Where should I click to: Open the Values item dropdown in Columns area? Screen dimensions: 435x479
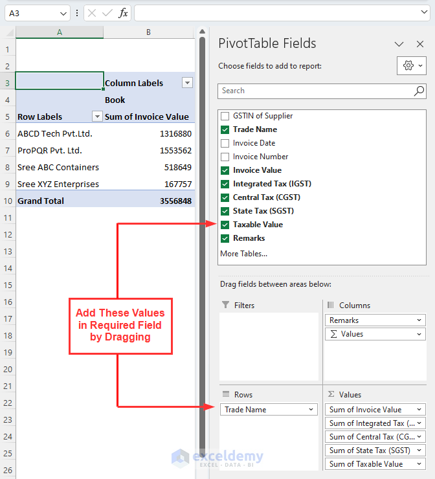tap(419, 334)
